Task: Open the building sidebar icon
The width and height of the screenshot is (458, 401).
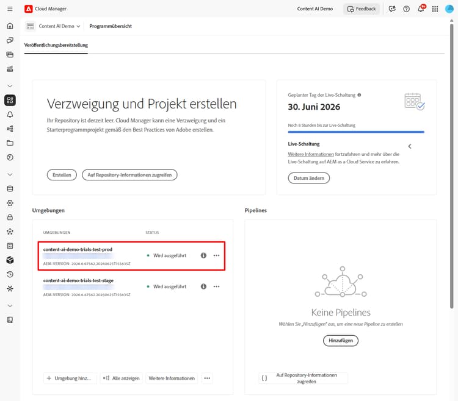Action: coord(10,69)
